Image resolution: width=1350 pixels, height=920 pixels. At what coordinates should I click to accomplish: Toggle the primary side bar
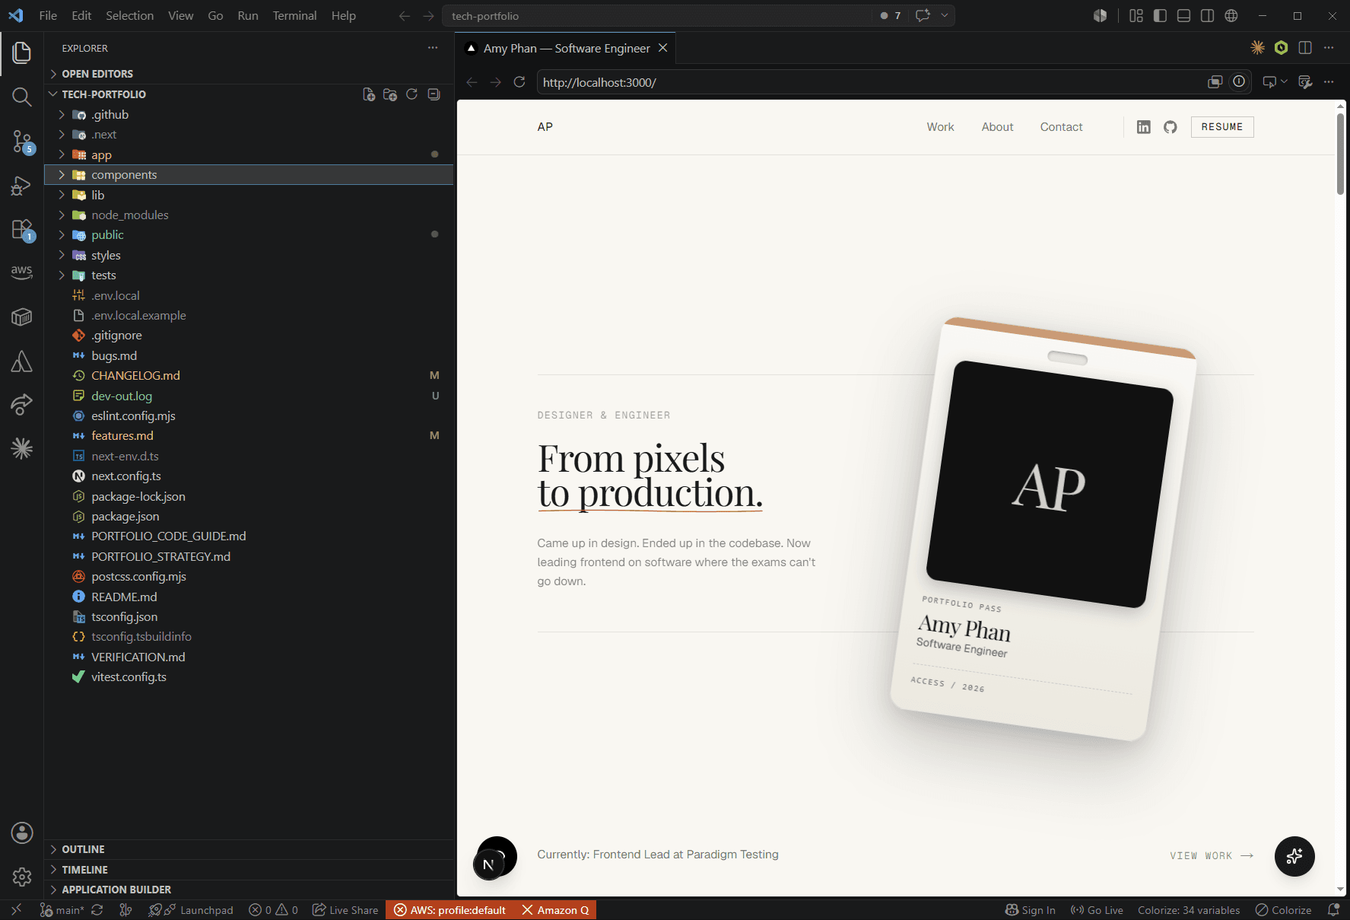1160,16
